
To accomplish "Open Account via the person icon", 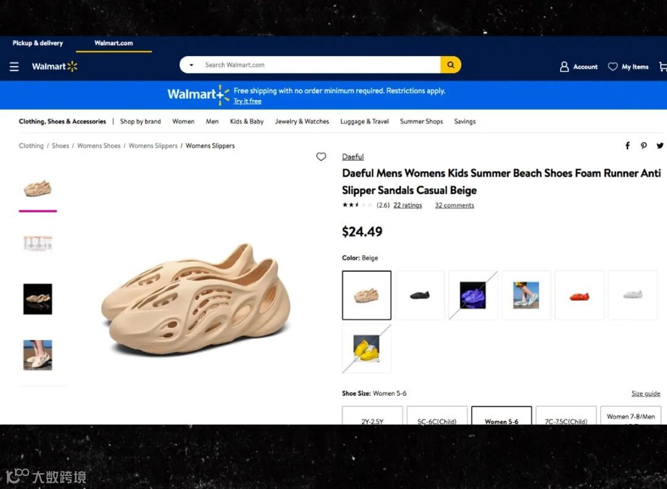I will tap(564, 67).
